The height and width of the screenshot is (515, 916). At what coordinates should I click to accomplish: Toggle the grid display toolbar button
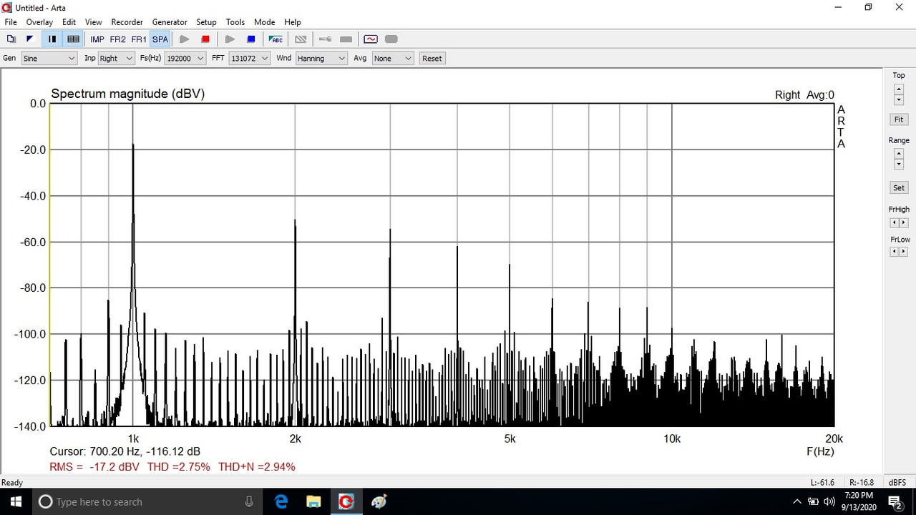(x=73, y=39)
